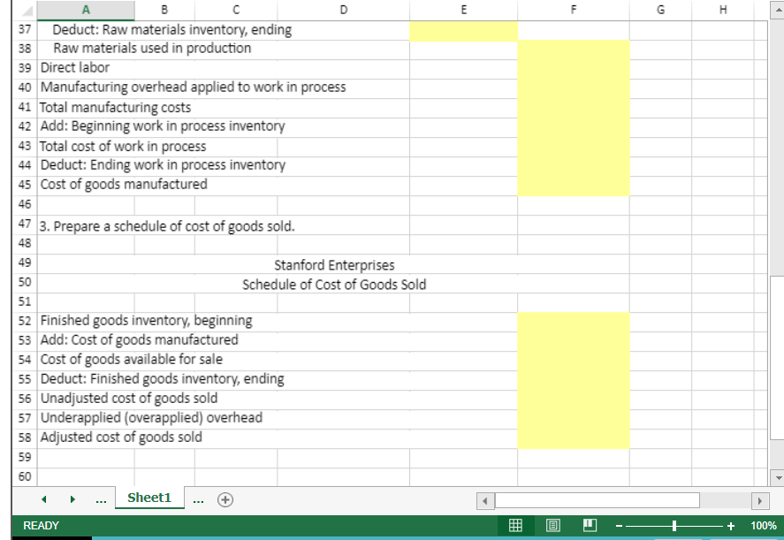This screenshot has height=540, width=784.
Task: Select the yellow cell beside Raw materials ending
Action: [462, 29]
